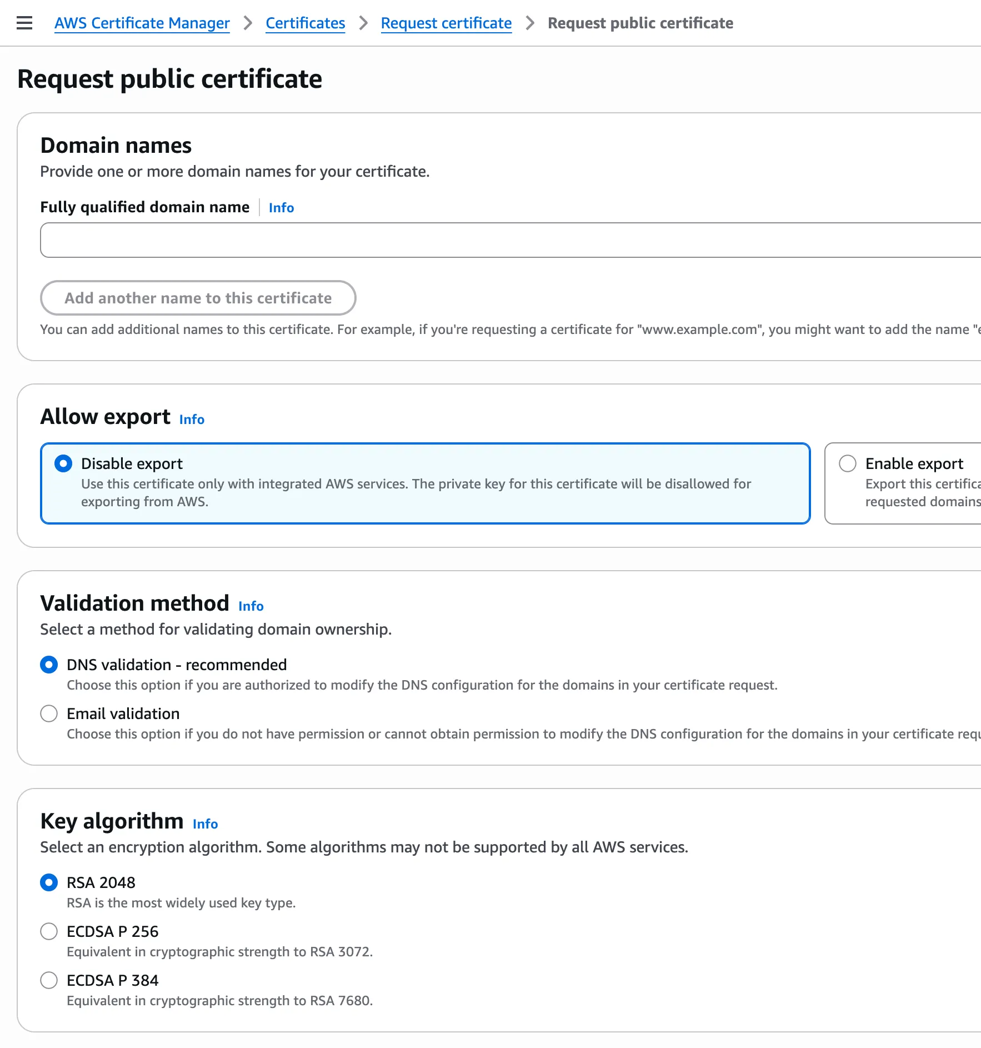Open the Certificates breadcrumb link

point(305,23)
